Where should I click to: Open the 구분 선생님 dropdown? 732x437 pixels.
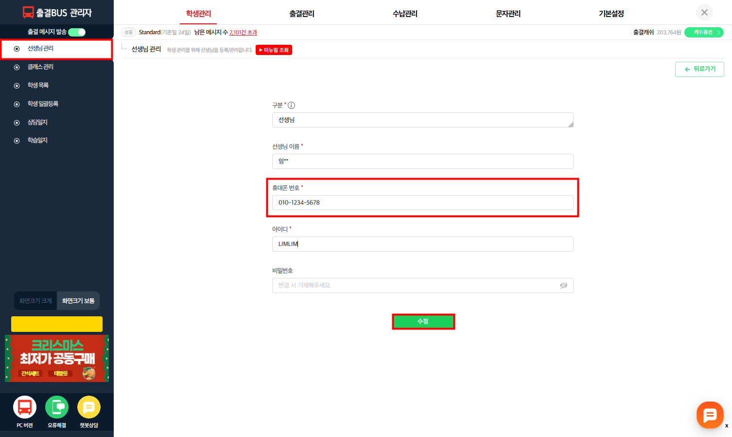point(422,120)
